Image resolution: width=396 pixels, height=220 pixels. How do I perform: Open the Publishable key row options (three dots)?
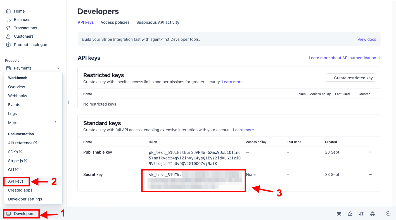pos(371,152)
